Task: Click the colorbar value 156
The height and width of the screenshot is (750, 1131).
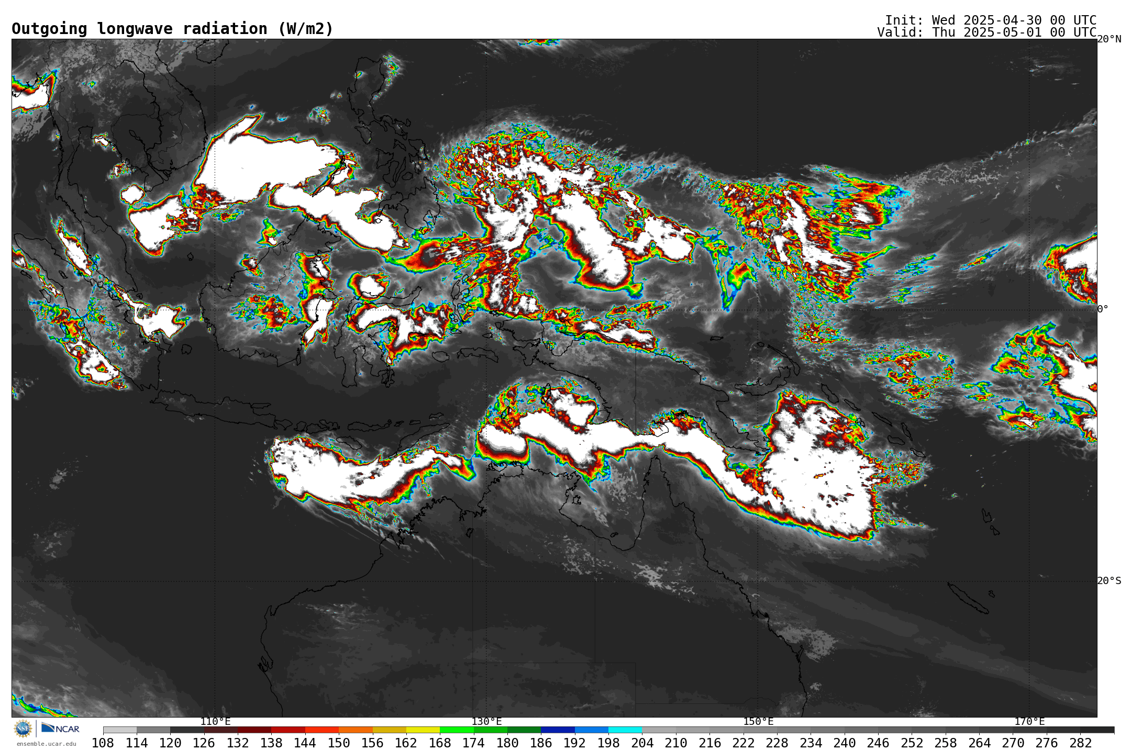Action: 373,743
